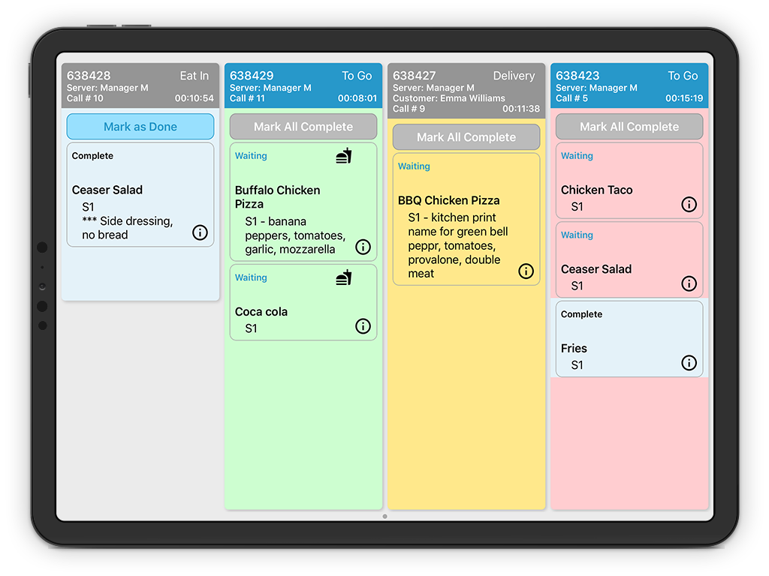Open info for the Chicken Taco item
Viewport: 769px width, 576px height.
[x=689, y=205]
